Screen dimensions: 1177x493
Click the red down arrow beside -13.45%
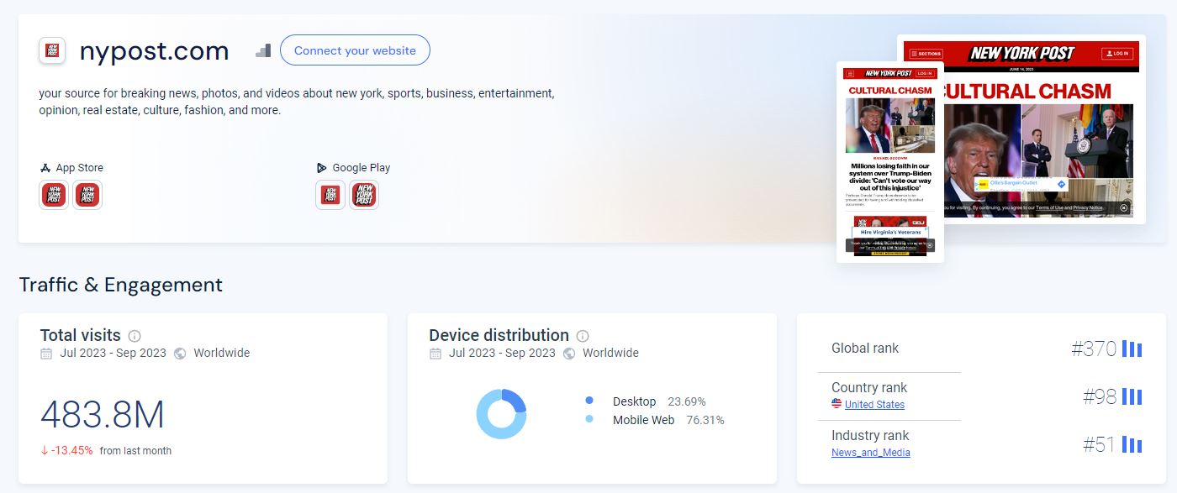coord(45,450)
